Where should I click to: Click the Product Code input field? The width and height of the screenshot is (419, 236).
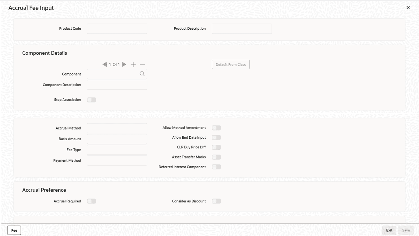(117, 29)
